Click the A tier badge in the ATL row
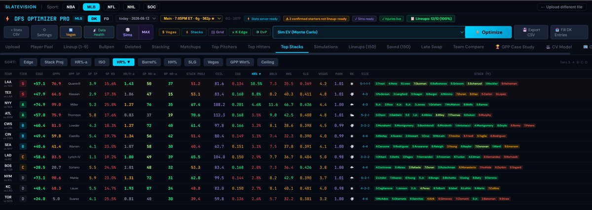 23,115
